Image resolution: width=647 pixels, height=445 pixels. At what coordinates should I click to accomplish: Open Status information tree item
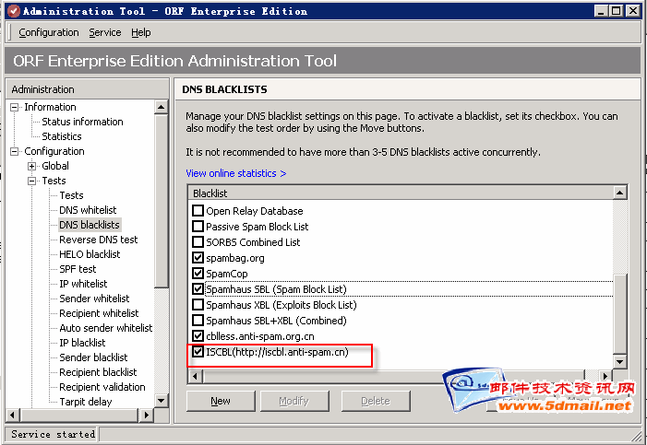[82, 122]
